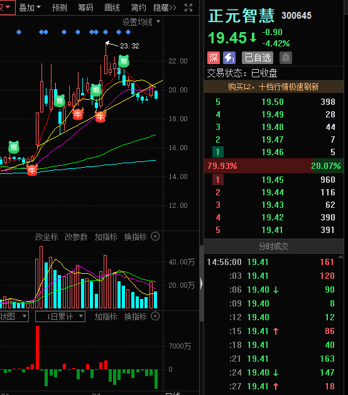Close the volume indicator panel

point(155,237)
